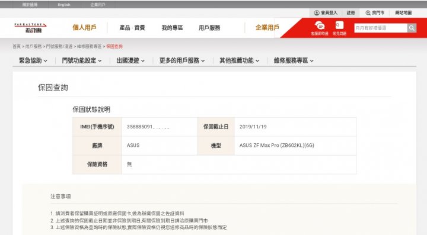Expand the 出國漫遊 dropdown

pyautogui.click(x=130, y=60)
